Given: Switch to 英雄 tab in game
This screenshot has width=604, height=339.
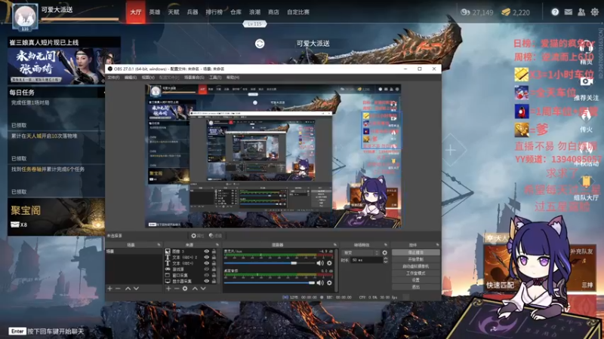Looking at the screenshot, I should click(155, 12).
